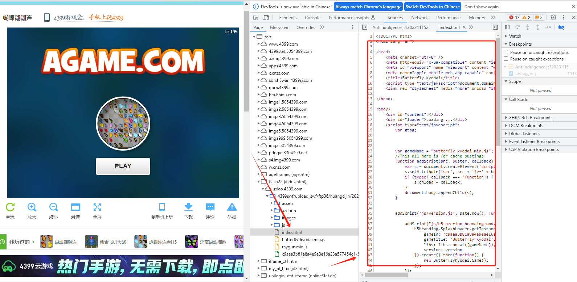Expand Event Listener Breakpoints section
This screenshot has width=577, height=282.
539,141
